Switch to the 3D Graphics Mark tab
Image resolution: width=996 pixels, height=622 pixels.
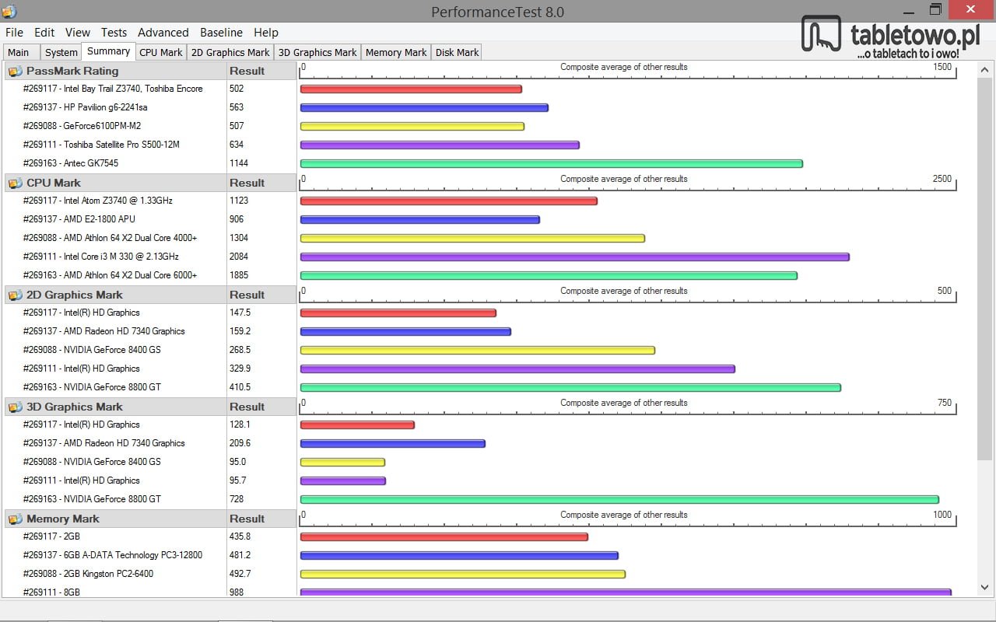pyautogui.click(x=317, y=53)
